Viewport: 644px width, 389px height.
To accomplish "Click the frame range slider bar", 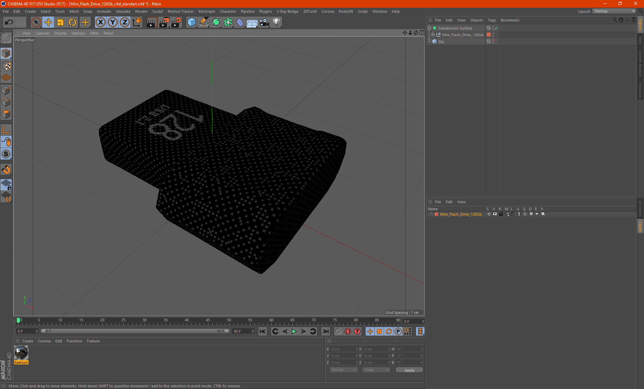I will tap(135, 331).
